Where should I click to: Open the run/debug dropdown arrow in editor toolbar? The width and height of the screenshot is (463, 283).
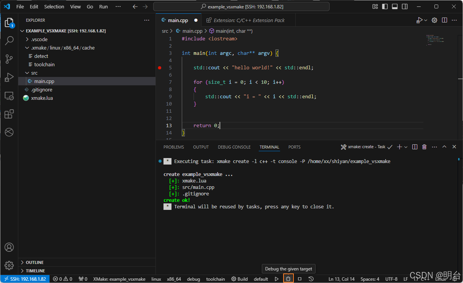click(426, 20)
